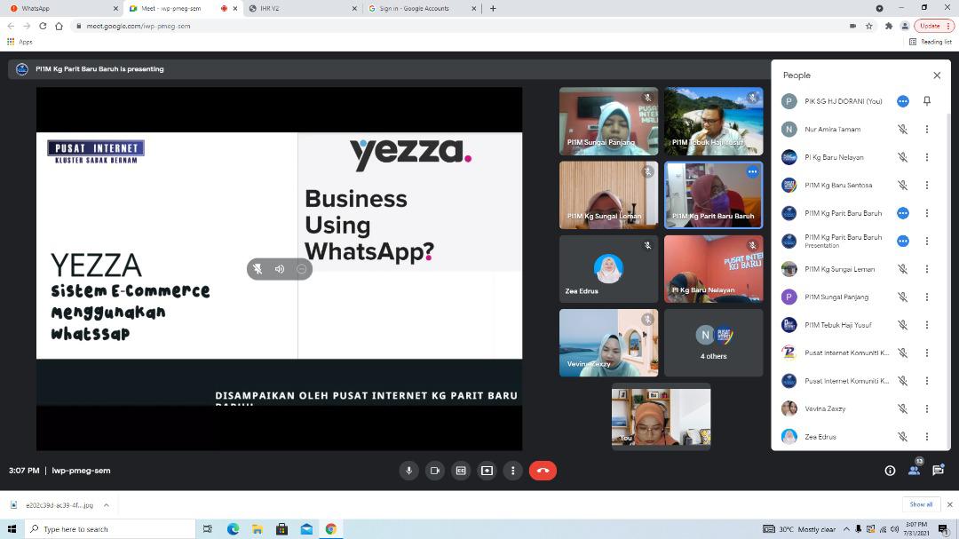Switch to the WhatsApp browser tab
Image resolution: width=959 pixels, height=539 pixels.
(60, 9)
